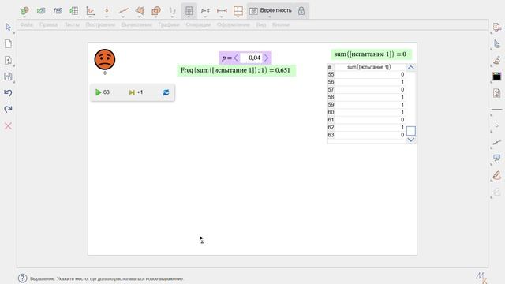Open the export document icon in the right sidebar
The width and height of the screenshot is (505, 284).
click(497, 28)
